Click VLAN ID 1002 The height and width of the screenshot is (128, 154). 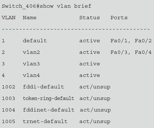coord(9,87)
